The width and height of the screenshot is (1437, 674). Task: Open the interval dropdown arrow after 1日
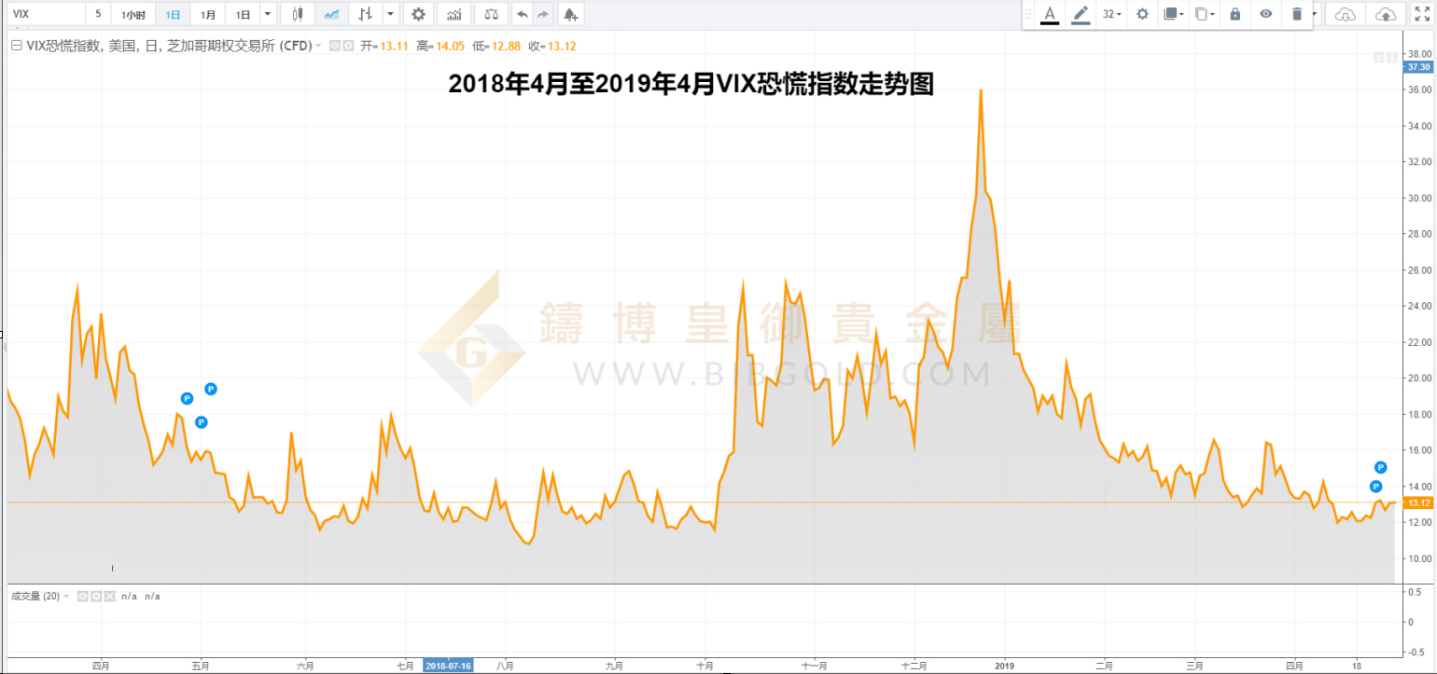pyautogui.click(x=268, y=14)
